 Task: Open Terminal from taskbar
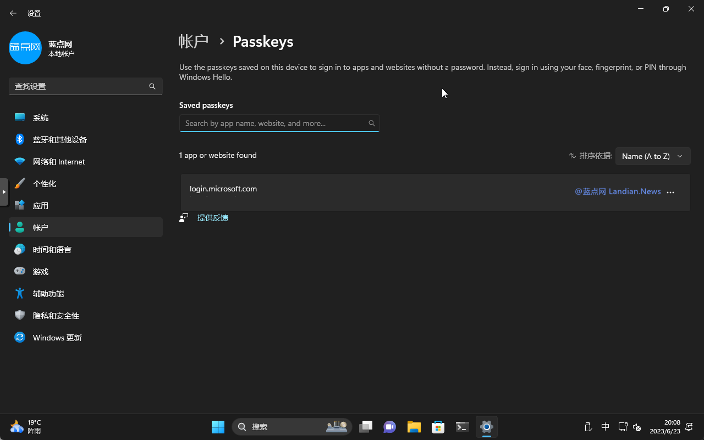click(463, 427)
